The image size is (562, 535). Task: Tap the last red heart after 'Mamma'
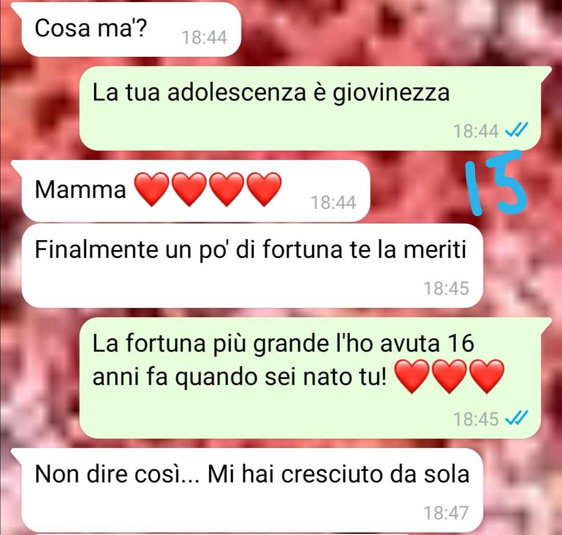(x=264, y=189)
